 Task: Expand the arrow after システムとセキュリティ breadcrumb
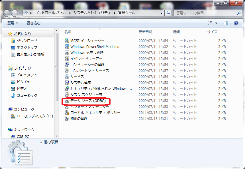[x=115, y=13]
